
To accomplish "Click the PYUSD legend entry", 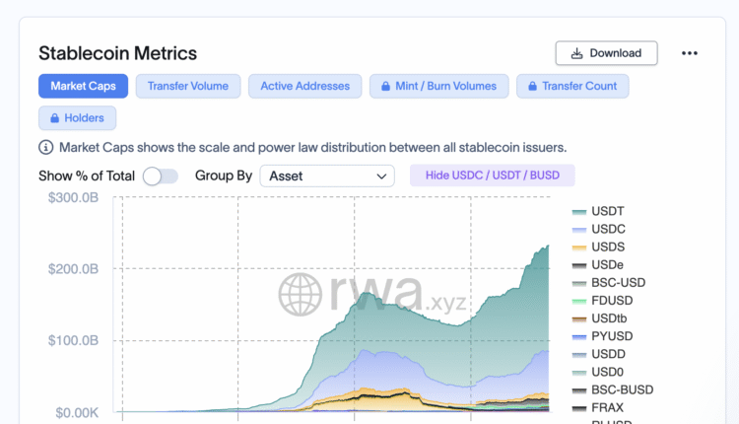I will pos(612,336).
